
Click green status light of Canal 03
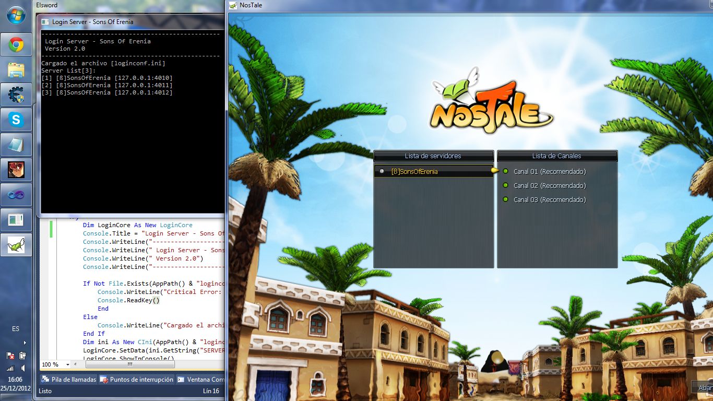click(505, 199)
